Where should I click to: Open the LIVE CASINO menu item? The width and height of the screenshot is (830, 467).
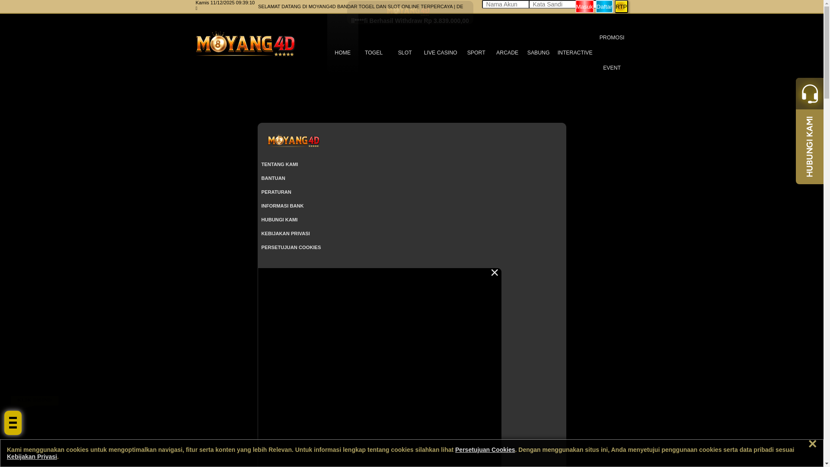pyautogui.click(x=441, y=53)
